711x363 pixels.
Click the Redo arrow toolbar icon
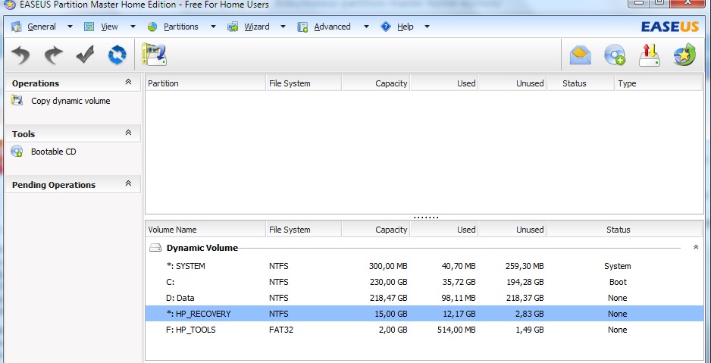tap(54, 55)
